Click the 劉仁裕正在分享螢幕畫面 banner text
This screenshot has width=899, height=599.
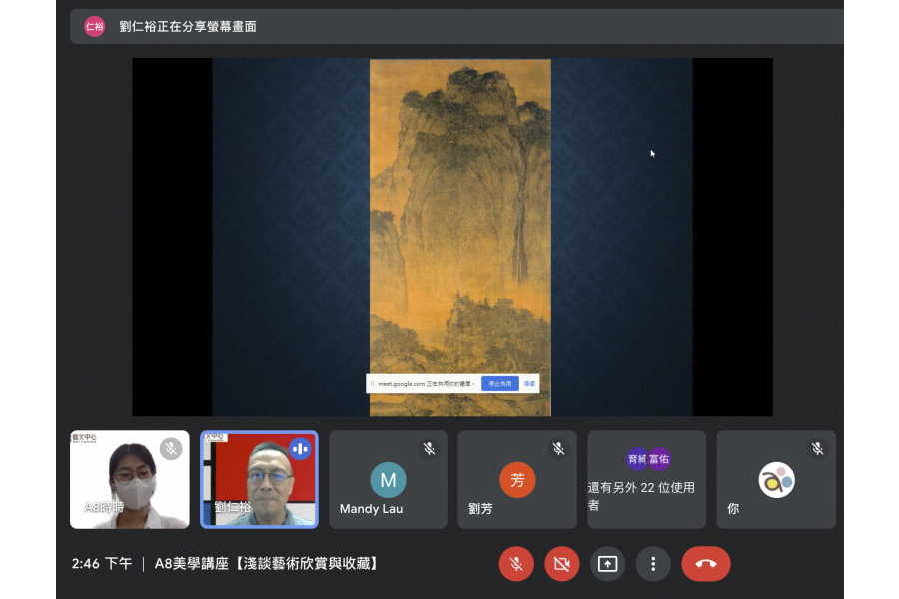(x=188, y=26)
